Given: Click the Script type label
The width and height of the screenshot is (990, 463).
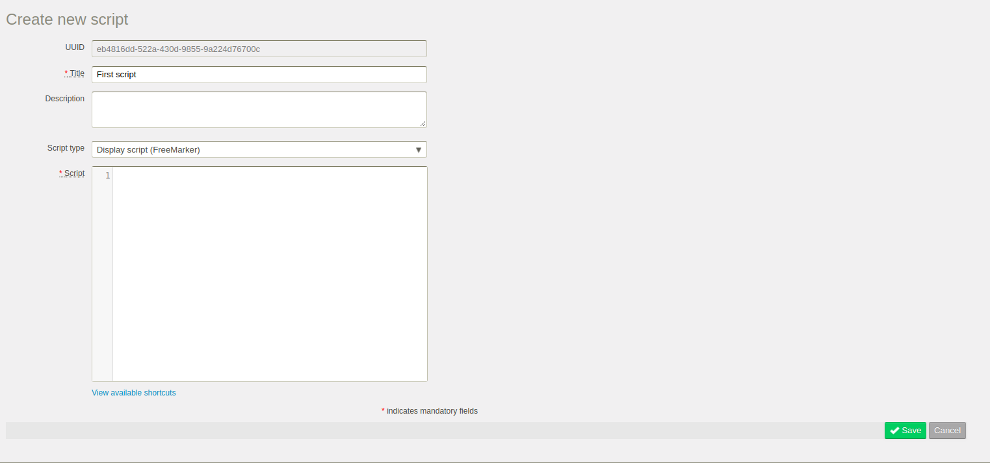Looking at the screenshot, I should point(66,148).
